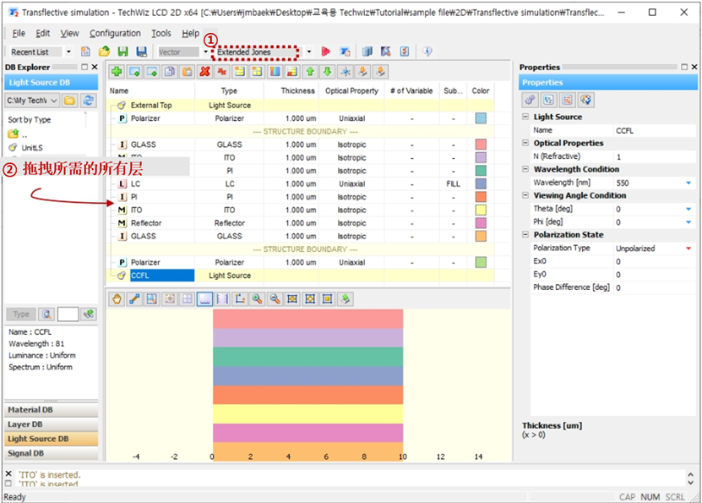Viewport: 702px width, 503px height.
Task: Collapse the Polarization State section
Action: tap(525, 235)
